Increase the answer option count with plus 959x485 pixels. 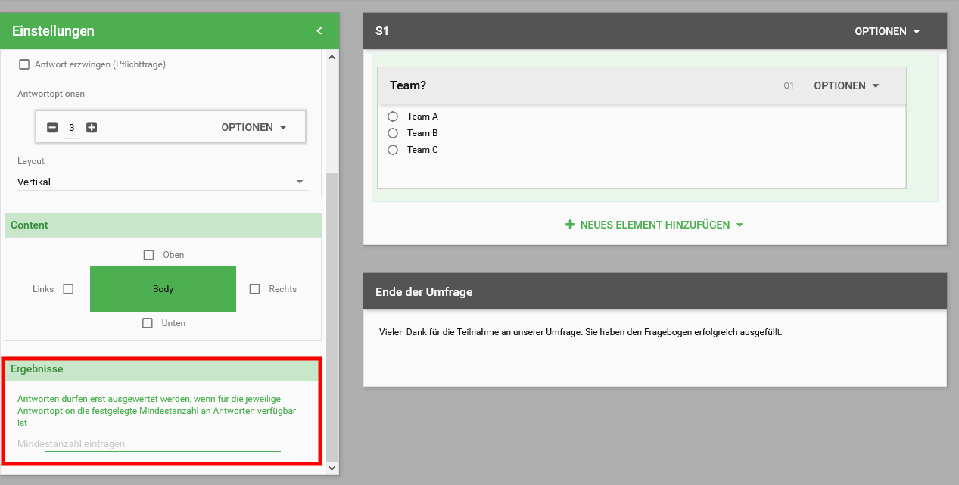click(x=92, y=127)
